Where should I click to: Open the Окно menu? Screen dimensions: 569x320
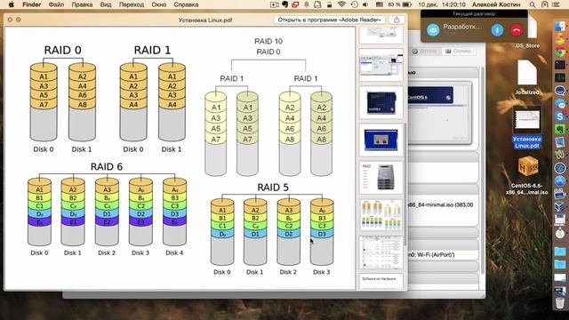[x=159, y=4]
